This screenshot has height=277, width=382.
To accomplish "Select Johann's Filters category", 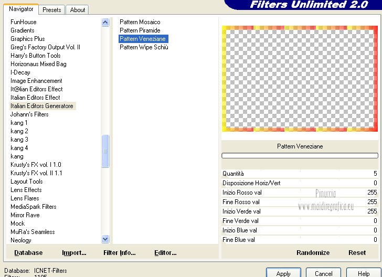I will click(x=29, y=114).
